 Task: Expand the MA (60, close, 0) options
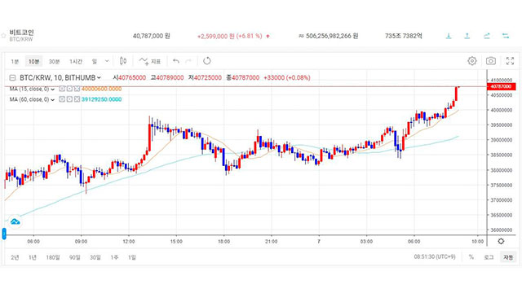click(52, 99)
